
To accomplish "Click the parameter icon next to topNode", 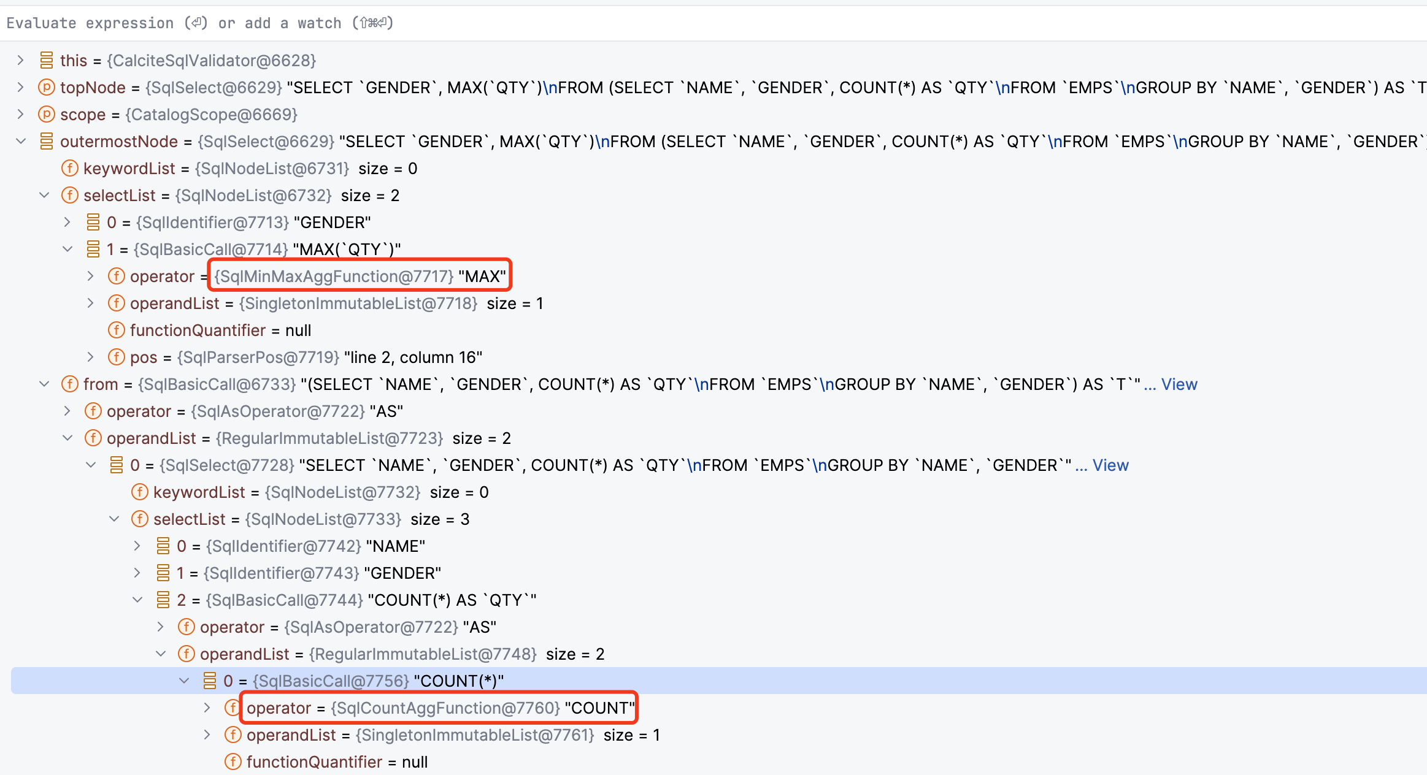I will point(46,87).
